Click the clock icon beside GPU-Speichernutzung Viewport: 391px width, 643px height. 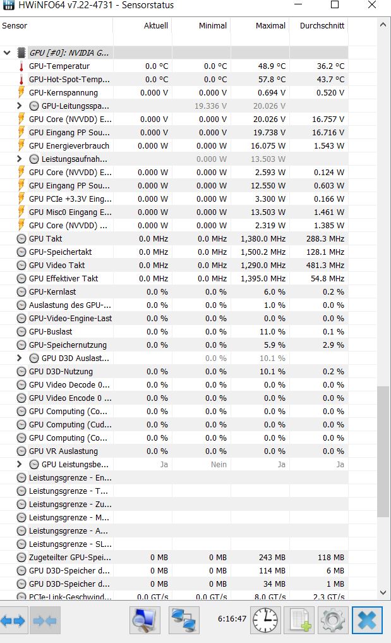click(x=21, y=345)
